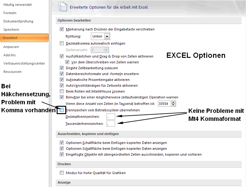246x187 pixels.
Task: Click 'Erweiterte Optionen für die Arbeit mit Excel' heading
Action: point(109,7)
